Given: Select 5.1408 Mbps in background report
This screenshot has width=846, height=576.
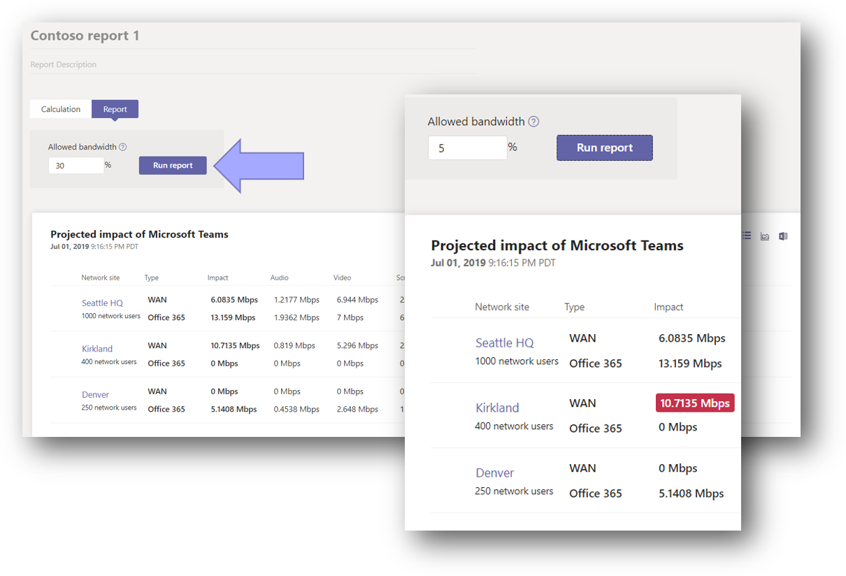Looking at the screenshot, I should 234,409.
